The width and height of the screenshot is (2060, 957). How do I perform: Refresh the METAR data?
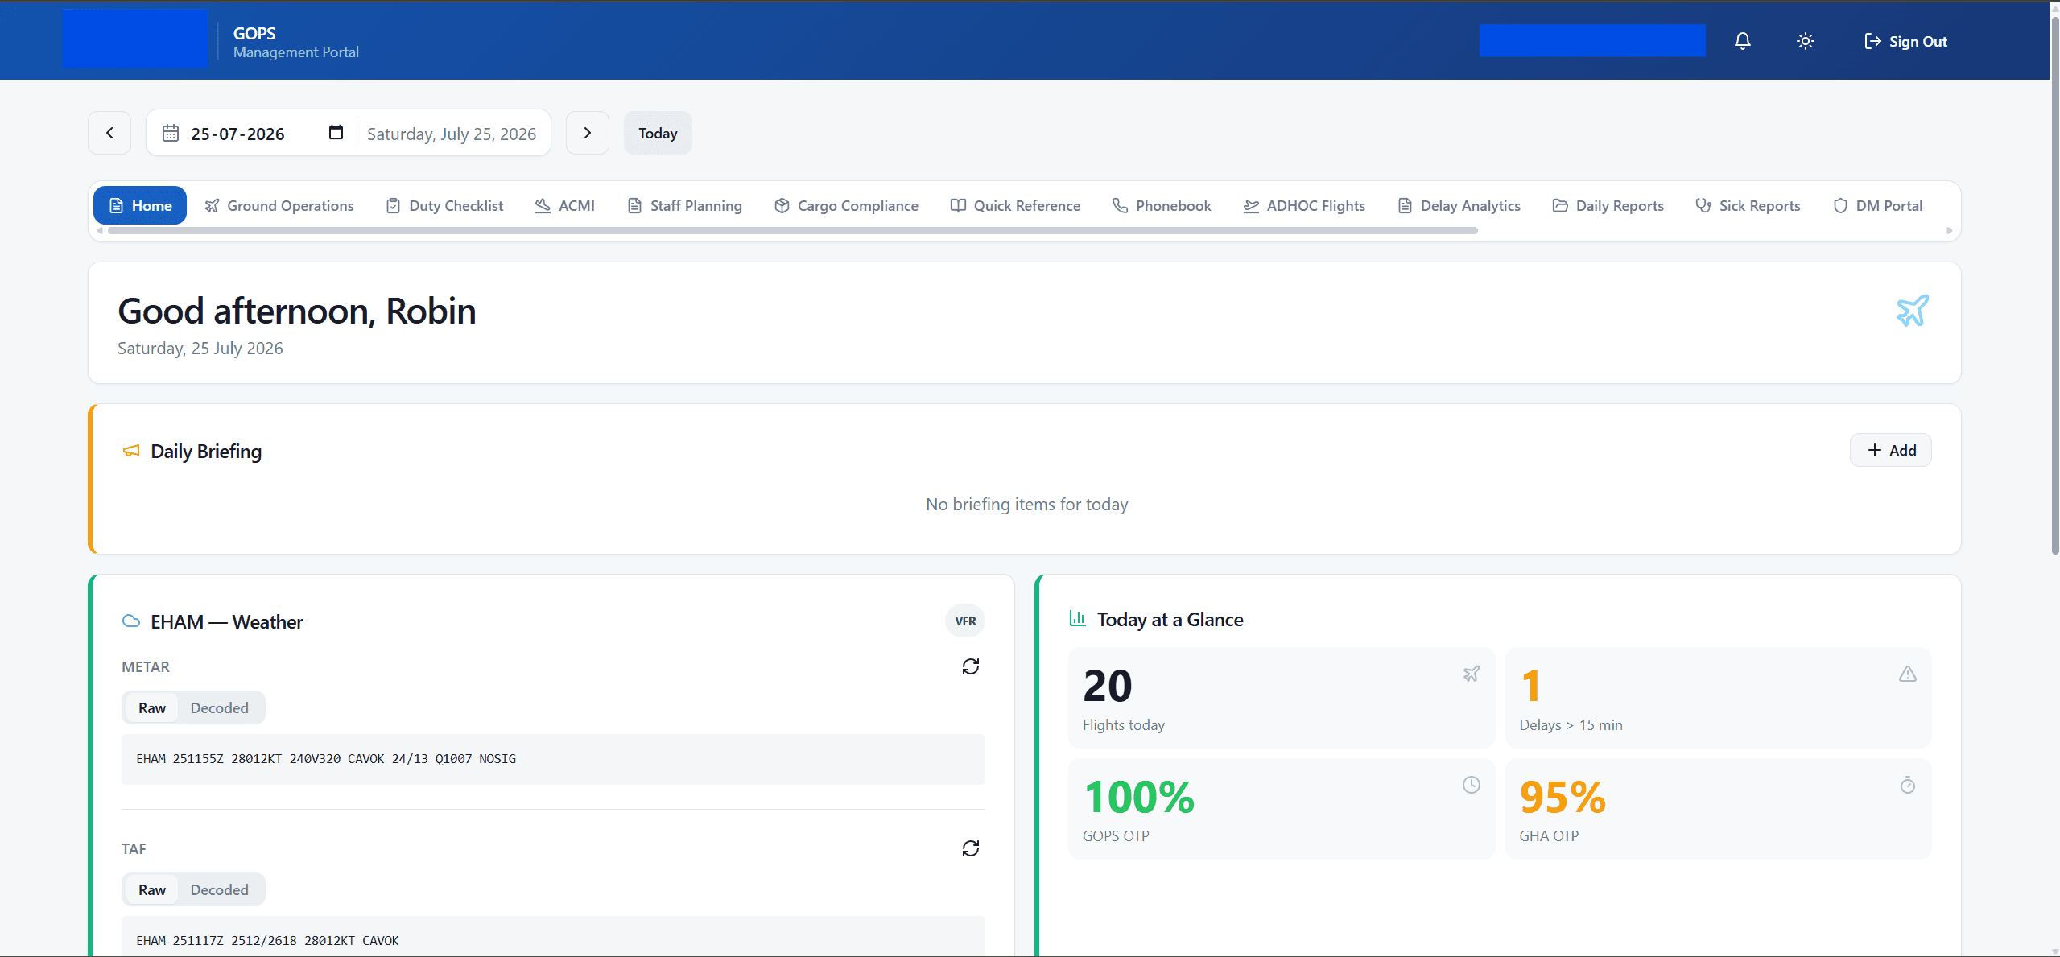click(x=970, y=666)
